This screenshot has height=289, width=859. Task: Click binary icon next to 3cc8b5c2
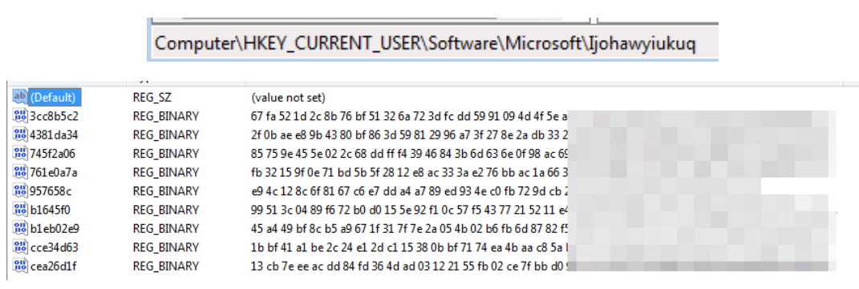click(x=20, y=115)
